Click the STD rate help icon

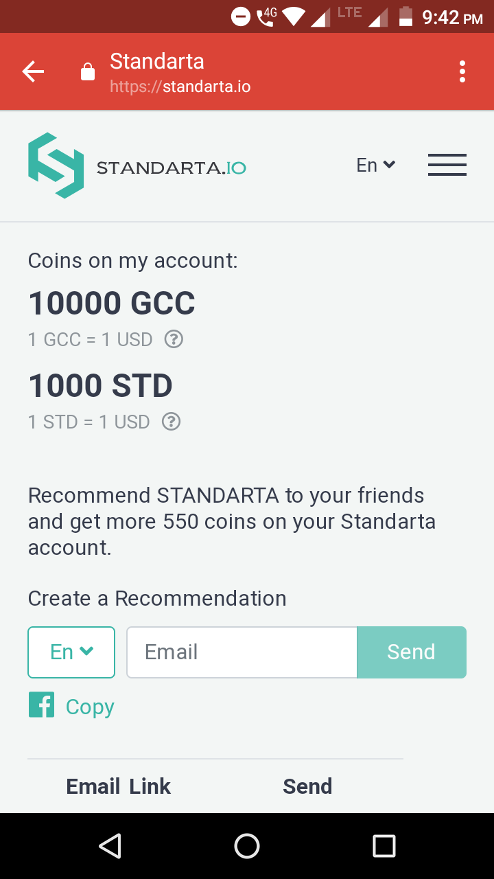click(x=171, y=421)
